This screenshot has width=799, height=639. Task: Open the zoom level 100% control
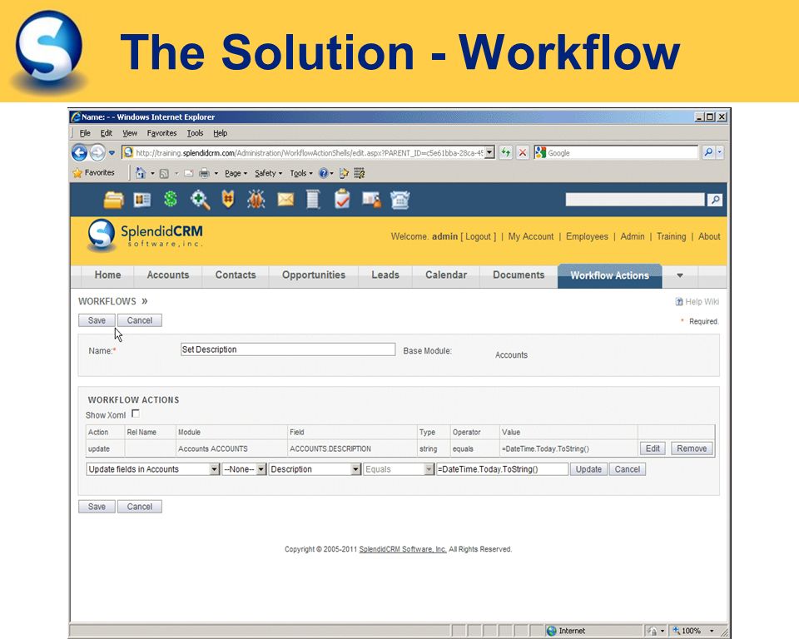pos(693,631)
